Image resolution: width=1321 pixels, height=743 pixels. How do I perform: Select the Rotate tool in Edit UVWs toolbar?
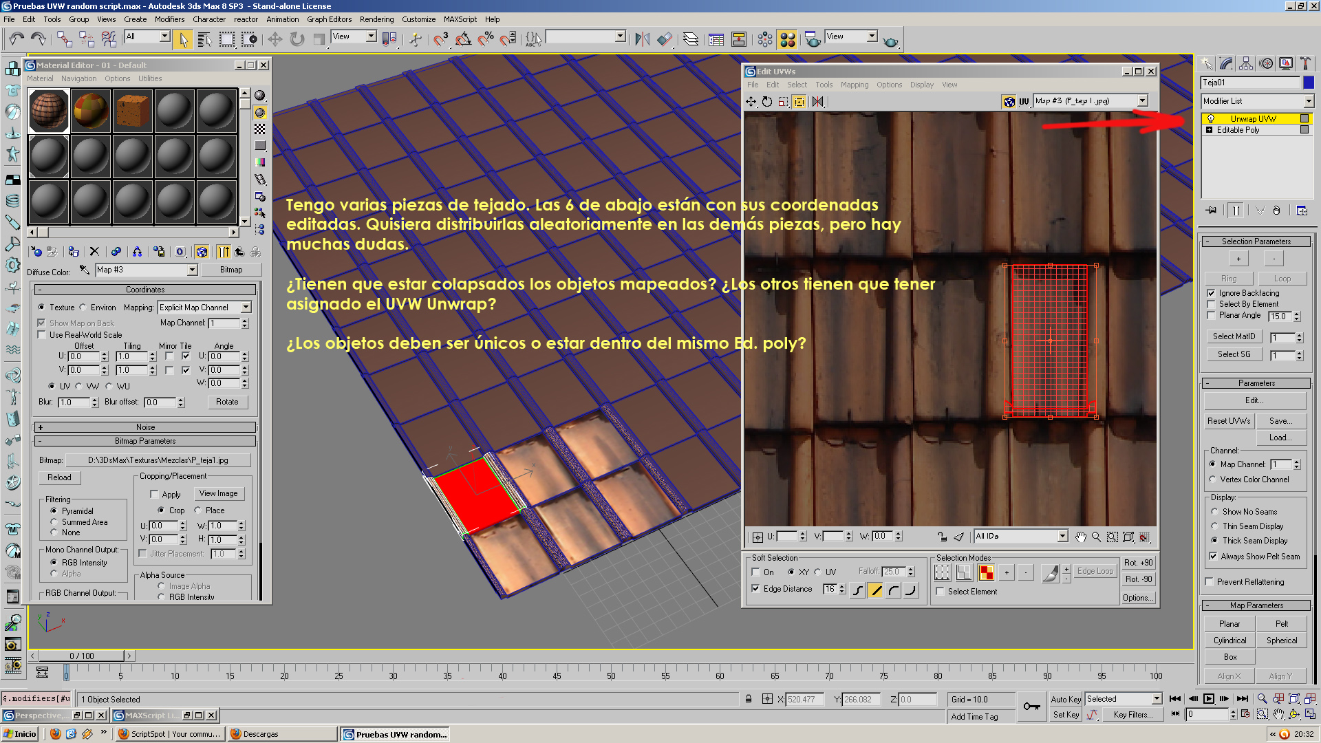pos(767,102)
